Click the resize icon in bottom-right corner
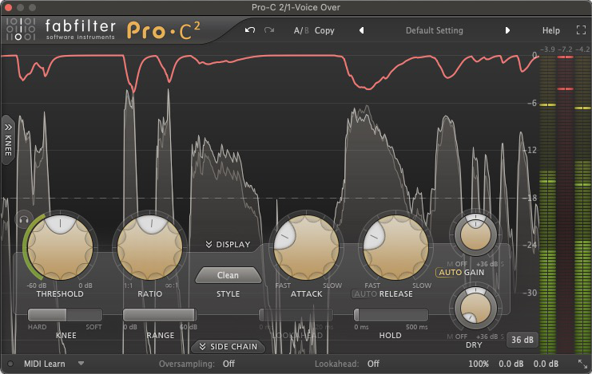This screenshot has width=592, height=374. coord(582,364)
